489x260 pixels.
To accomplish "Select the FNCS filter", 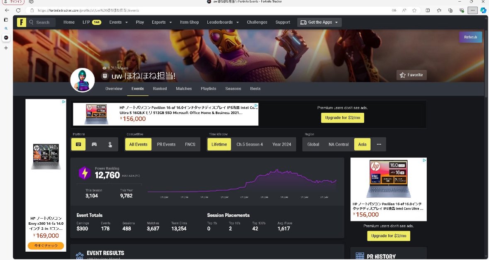I will [190, 144].
